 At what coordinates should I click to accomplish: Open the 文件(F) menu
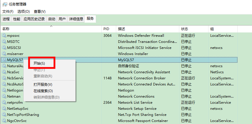click(x=8, y=12)
